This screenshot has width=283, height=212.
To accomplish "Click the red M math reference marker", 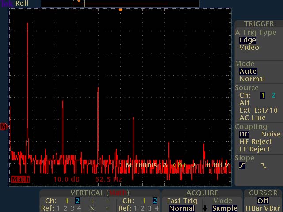I will tap(4, 127).
